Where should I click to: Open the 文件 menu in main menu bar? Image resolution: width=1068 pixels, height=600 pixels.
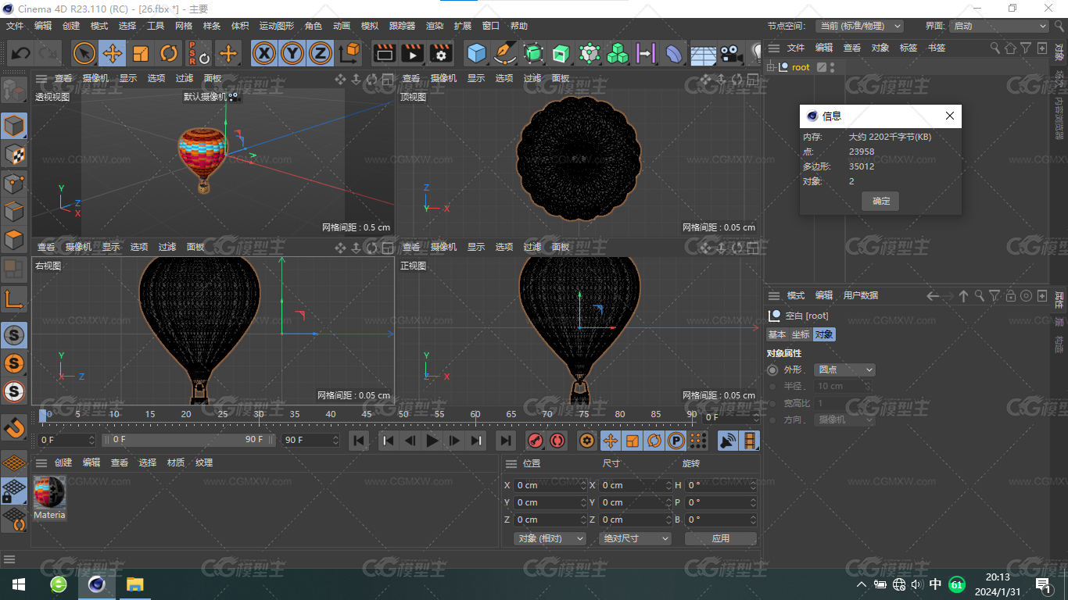tap(15, 26)
